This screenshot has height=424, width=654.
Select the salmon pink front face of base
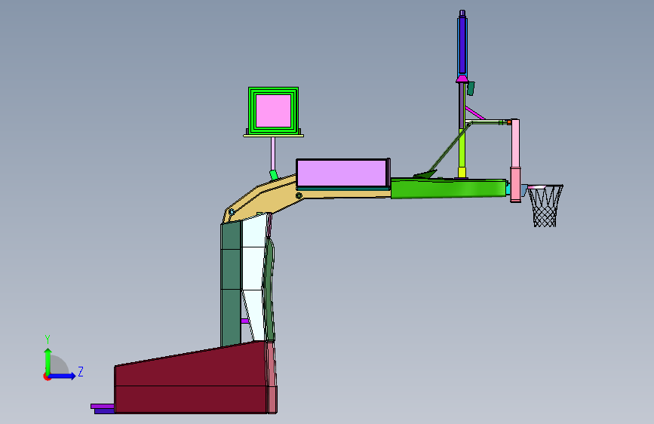(x=272, y=378)
